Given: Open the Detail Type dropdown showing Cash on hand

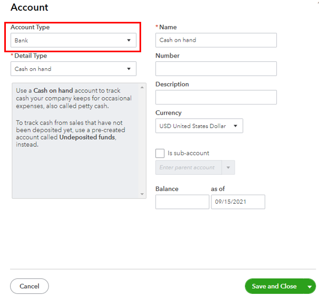Looking at the screenshot, I should tap(73, 69).
